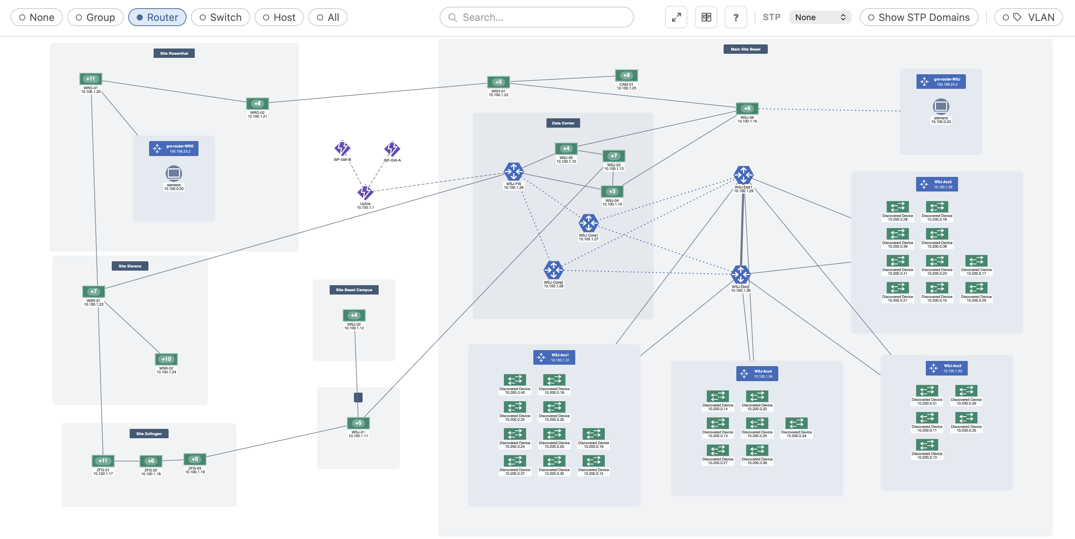Toggle Show STP Domains

pyautogui.click(x=919, y=17)
